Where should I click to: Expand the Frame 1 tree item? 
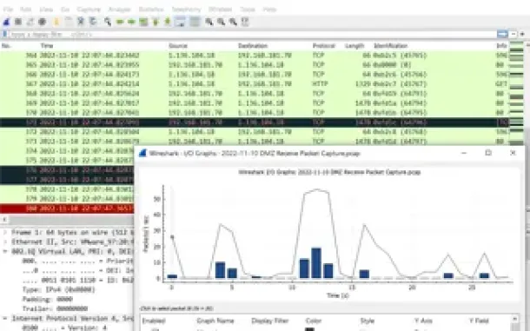(5, 233)
